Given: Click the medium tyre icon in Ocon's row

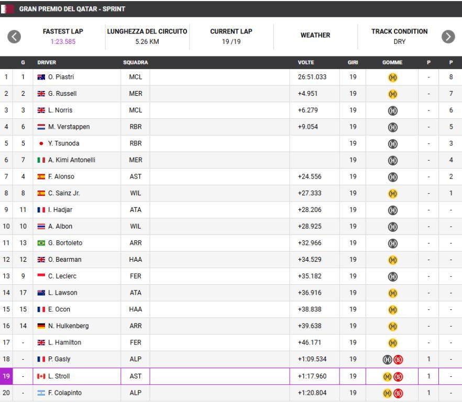Looking at the screenshot, I should (x=392, y=310).
